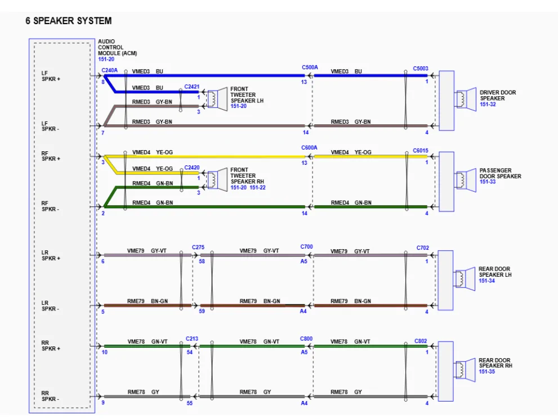Click connector label C800
The height and width of the screenshot is (419, 558).
pos(306,339)
